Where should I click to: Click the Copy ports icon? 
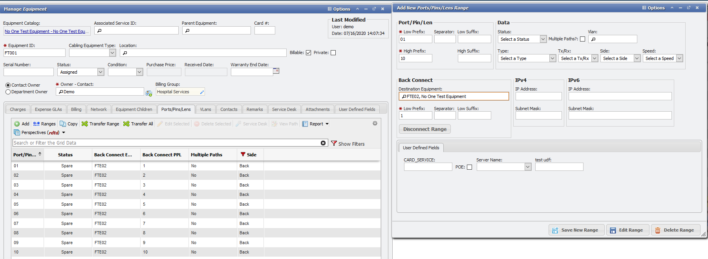[63, 124]
